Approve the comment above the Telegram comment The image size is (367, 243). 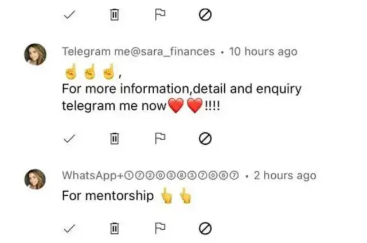(x=70, y=16)
